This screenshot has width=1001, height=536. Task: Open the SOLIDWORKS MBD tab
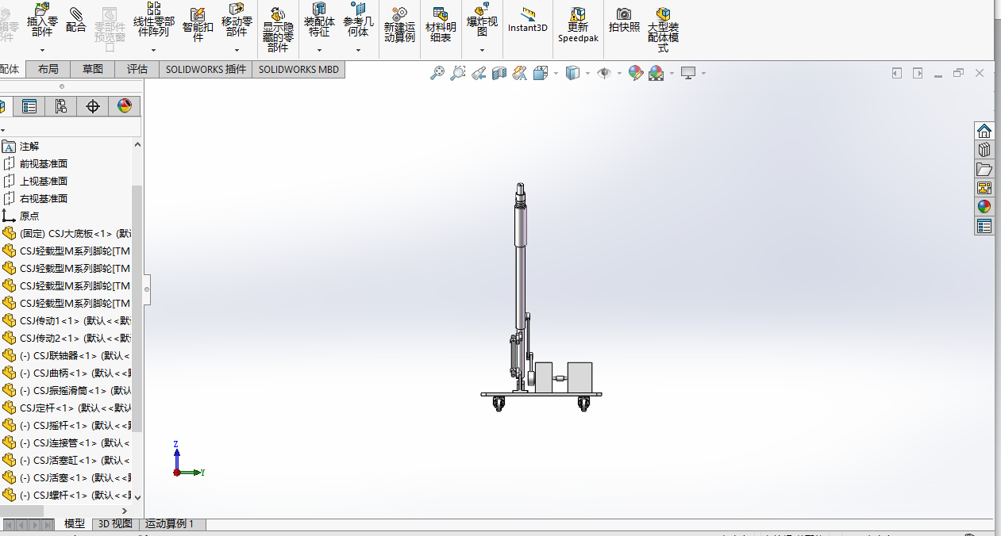coord(298,70)
